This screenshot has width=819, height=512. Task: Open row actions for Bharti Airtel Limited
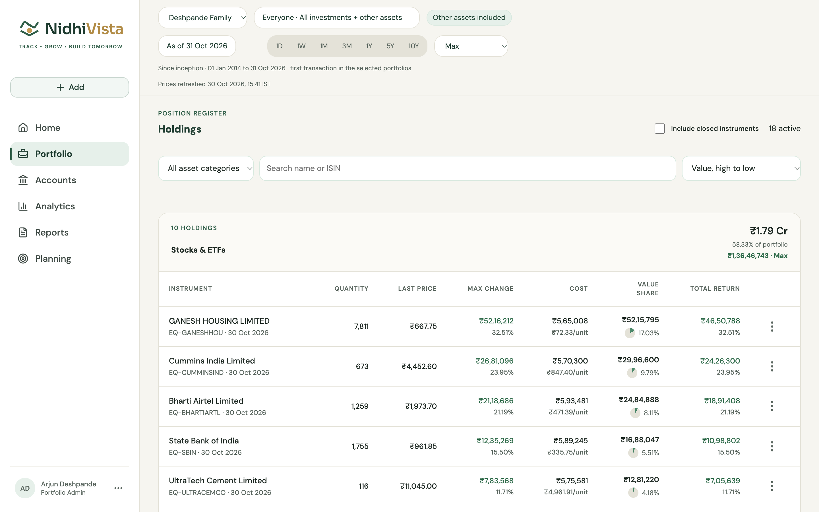click(772, 406)
